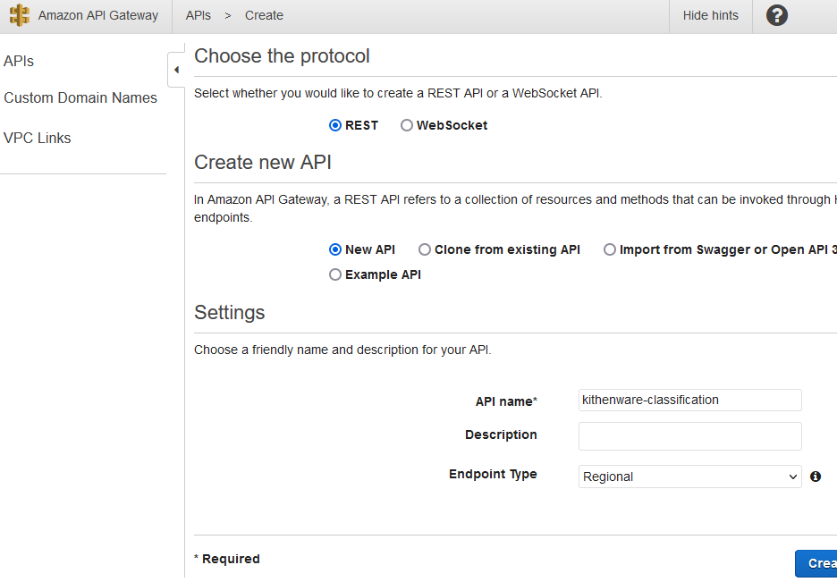Open VPC Links in the sidebar

(38, 139)
